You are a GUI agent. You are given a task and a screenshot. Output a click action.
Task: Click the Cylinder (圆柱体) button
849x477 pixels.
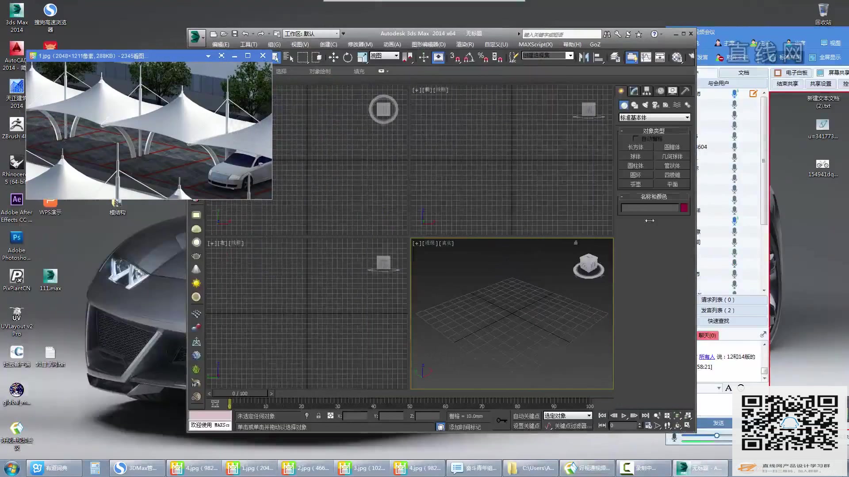[635, 166]
